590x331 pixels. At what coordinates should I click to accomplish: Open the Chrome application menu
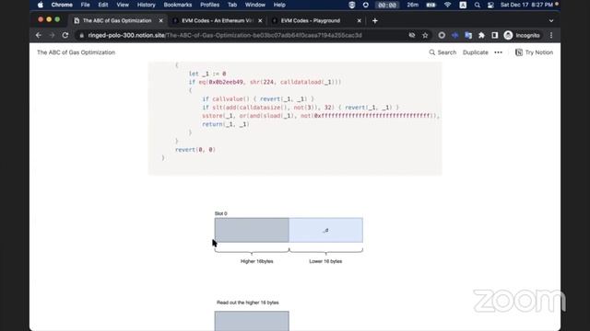click(x=62, y=5)
